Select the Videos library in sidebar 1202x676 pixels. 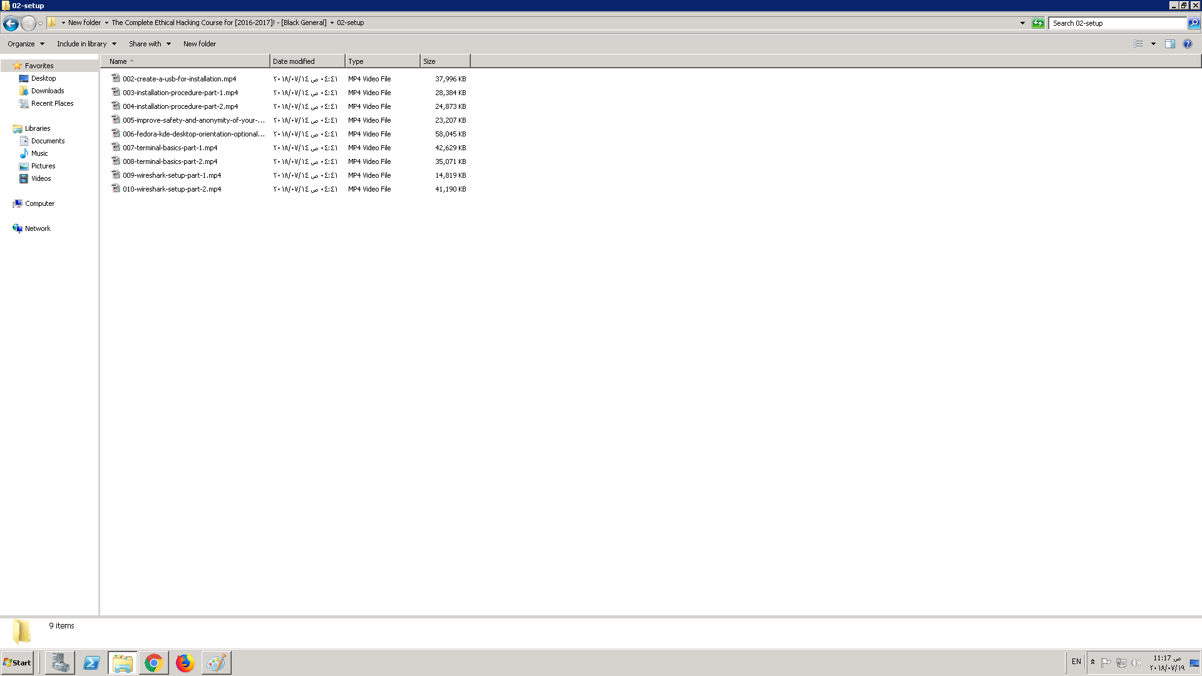[x=41, y=178]
